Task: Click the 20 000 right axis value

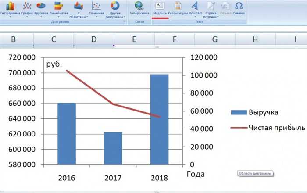Action: [x=202, y=147]
